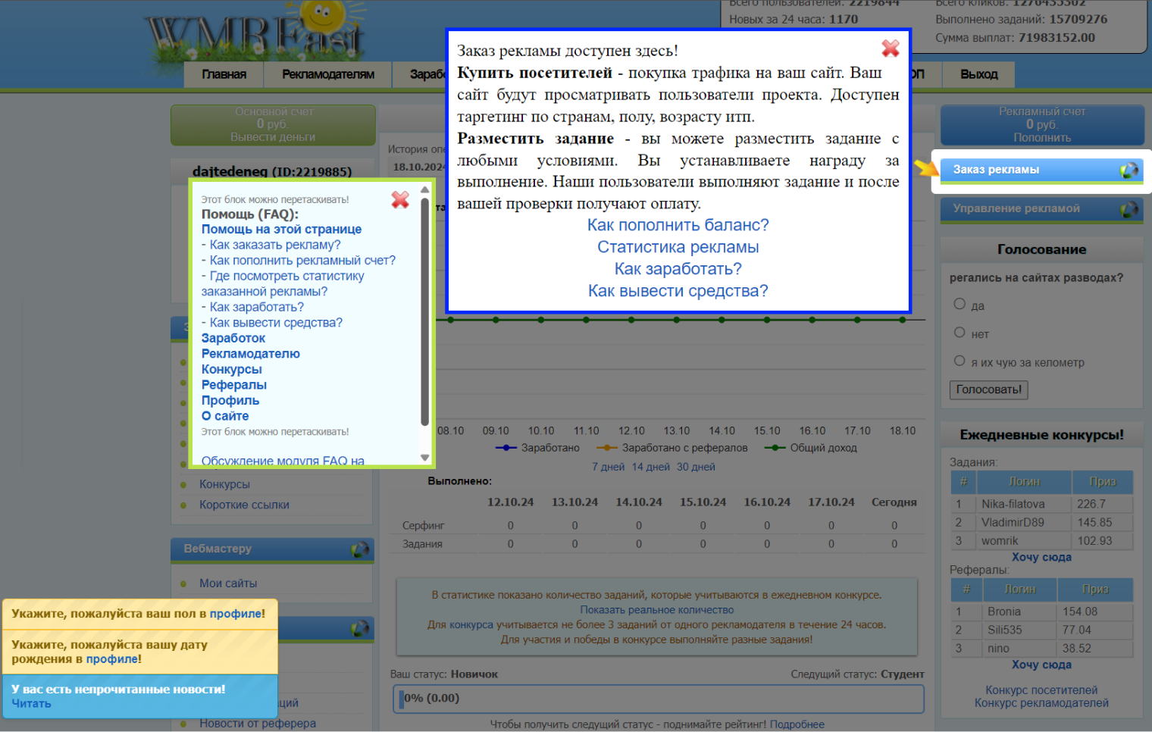The width and height of the screenshot is (1152, 732).
Task: Open FAQ item Как пополнить рекламный счет?
Action: click(302, 260)
